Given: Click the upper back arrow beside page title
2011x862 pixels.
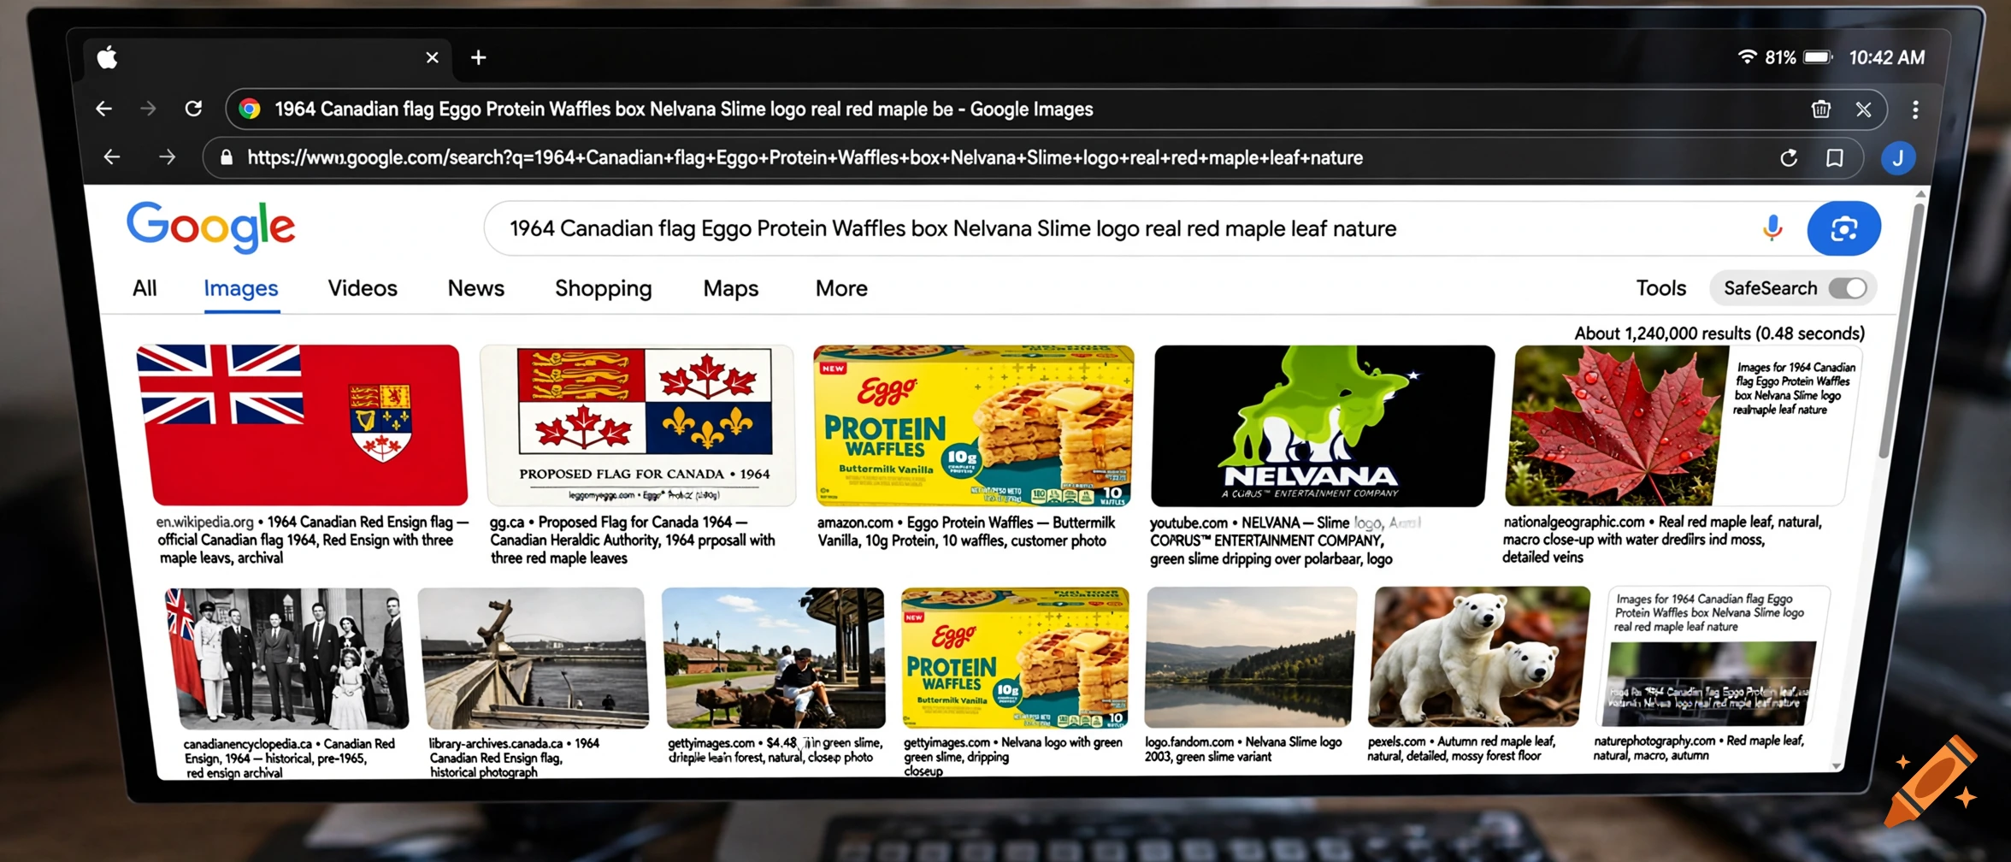Looking at the screenshot, I should 103,109.
